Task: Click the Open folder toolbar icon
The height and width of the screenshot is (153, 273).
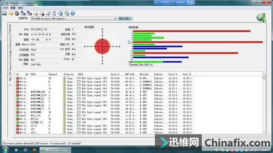Action: point(11,13)
